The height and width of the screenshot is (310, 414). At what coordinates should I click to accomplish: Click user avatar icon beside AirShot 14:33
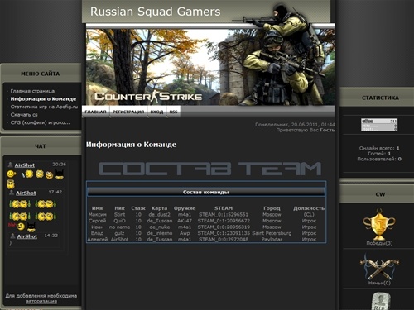point(12,236)
